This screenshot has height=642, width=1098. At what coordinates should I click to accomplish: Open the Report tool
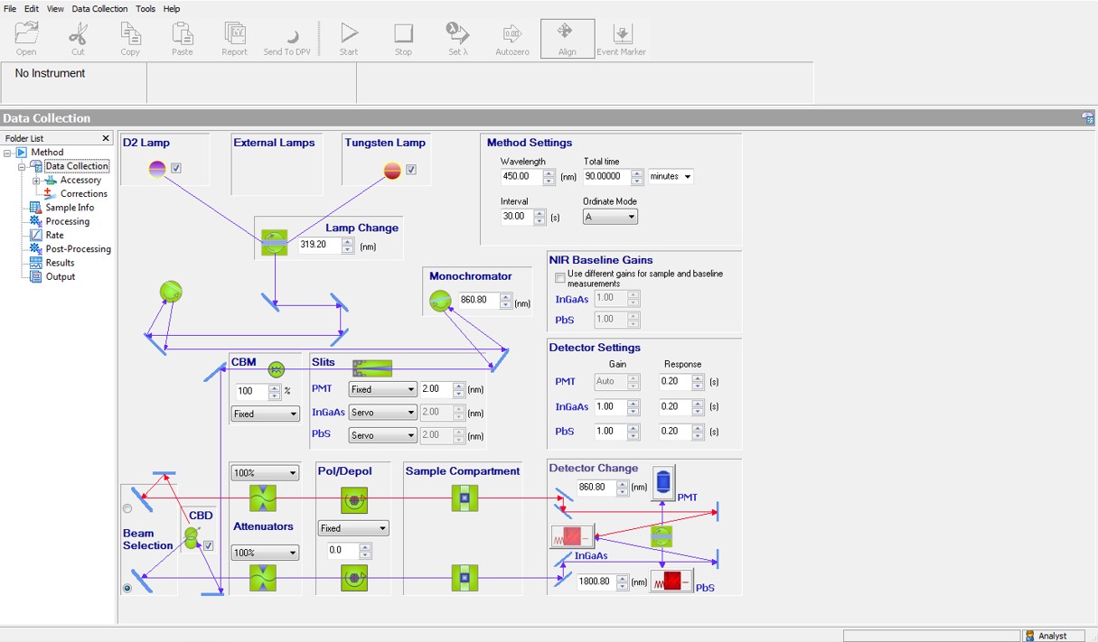(234, 36)
